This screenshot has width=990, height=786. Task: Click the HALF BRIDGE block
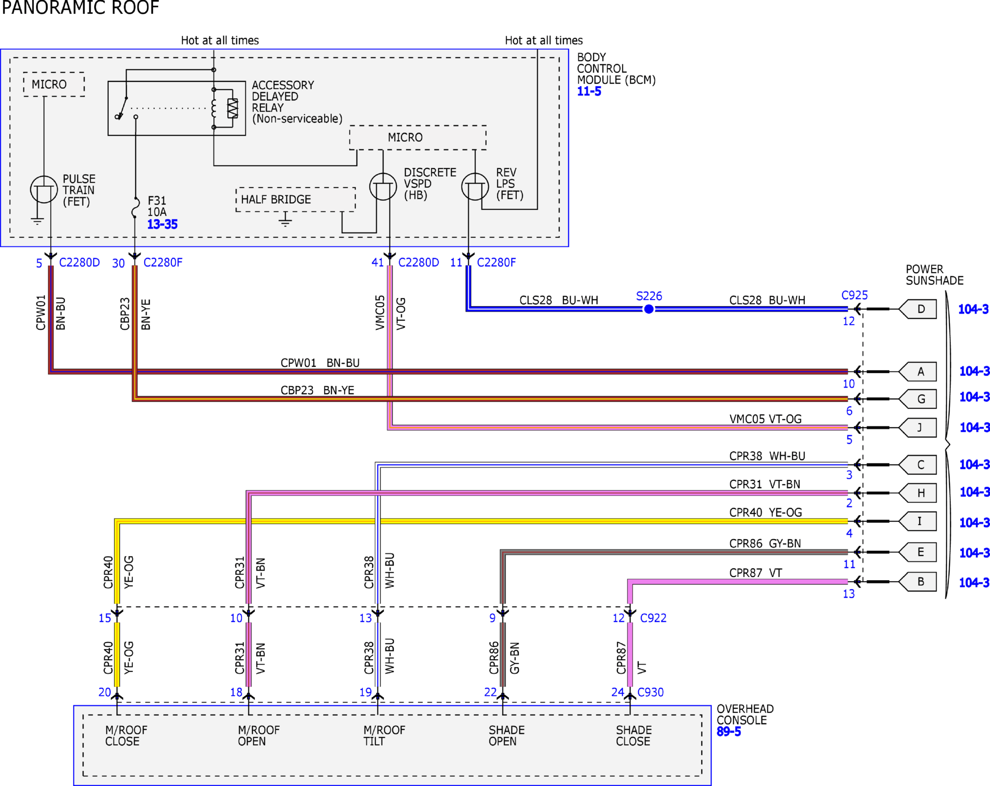(x=296, y=200)
